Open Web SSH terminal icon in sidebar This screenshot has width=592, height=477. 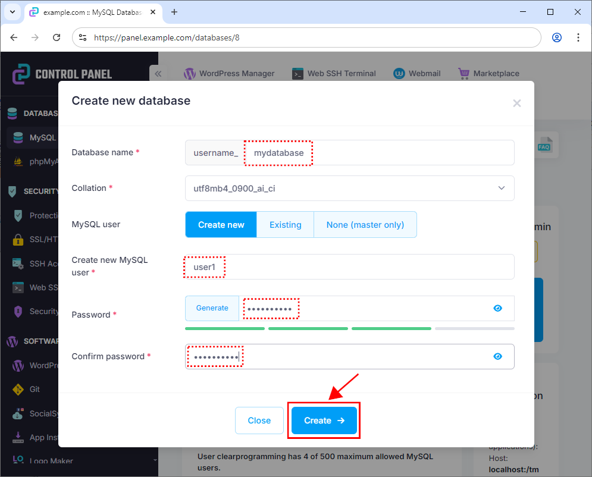[x=18, y=287]
